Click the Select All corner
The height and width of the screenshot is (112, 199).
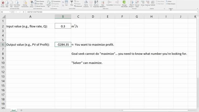pyautogui.click(x=3, y=16)
